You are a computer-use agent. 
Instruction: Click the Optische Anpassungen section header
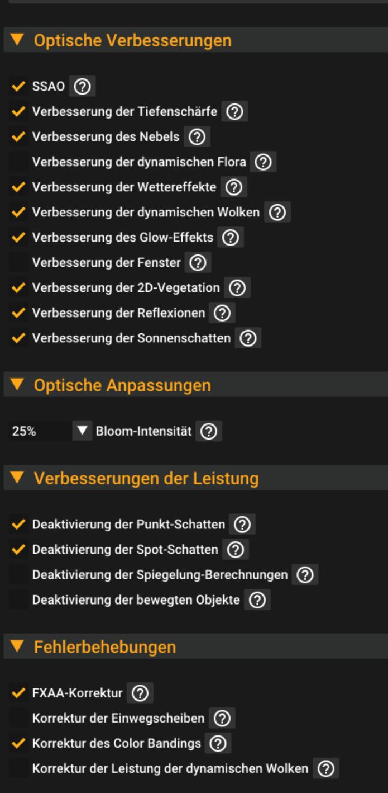pyautogui.click(x=122, y=385)
